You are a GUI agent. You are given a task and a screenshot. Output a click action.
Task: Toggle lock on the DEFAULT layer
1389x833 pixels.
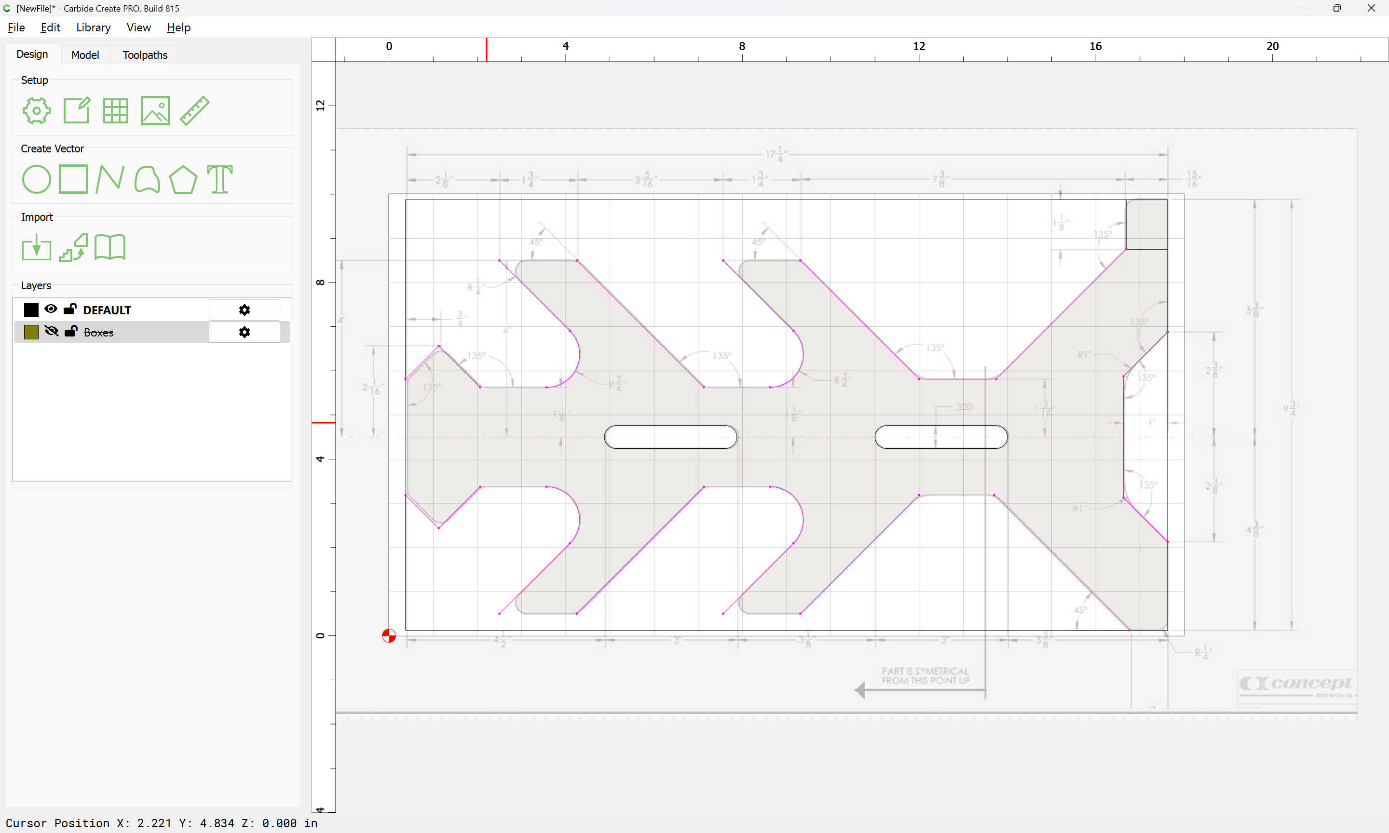tap(70, 309)
